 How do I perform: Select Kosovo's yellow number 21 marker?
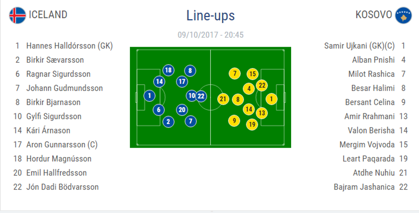tap(223, 99)
